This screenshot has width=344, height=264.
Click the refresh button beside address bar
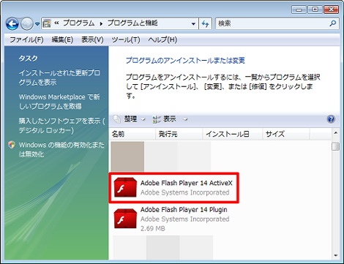coord(205,23)
